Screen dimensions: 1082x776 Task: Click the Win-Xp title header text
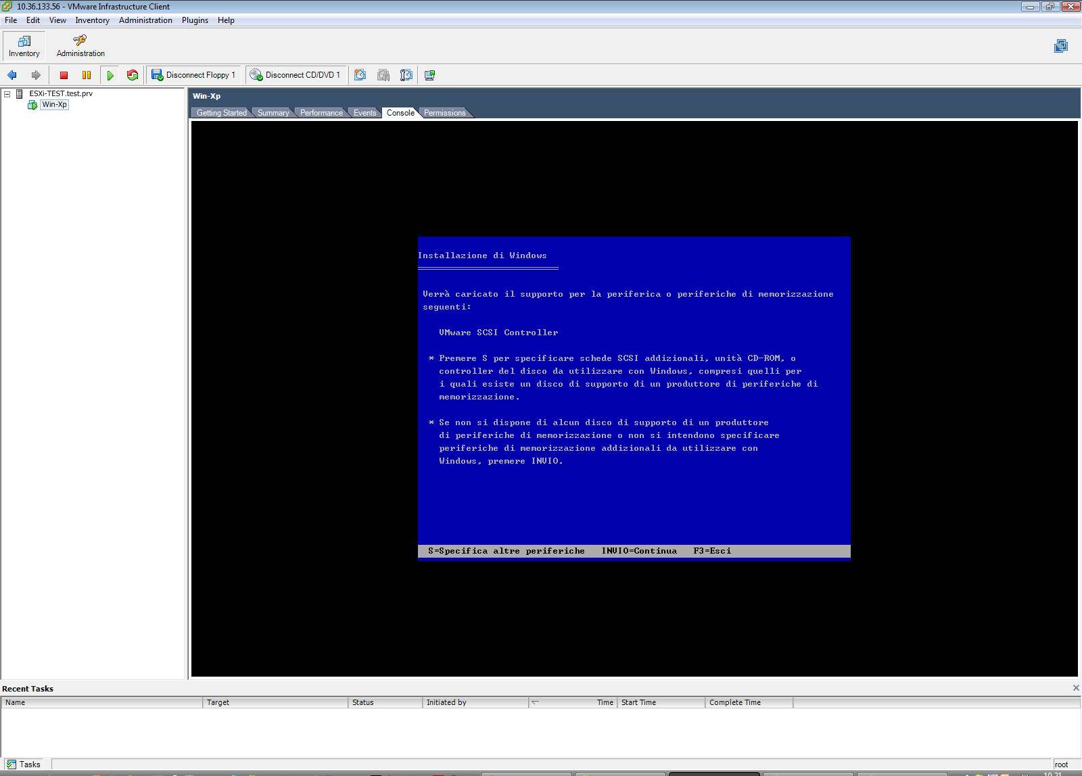pyautogui.click(x=206, y=96)
